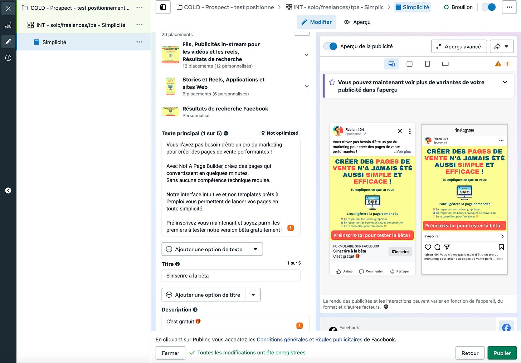Click the orange alert icon in main text box
The image size is (521, 363).
(291, 228)
